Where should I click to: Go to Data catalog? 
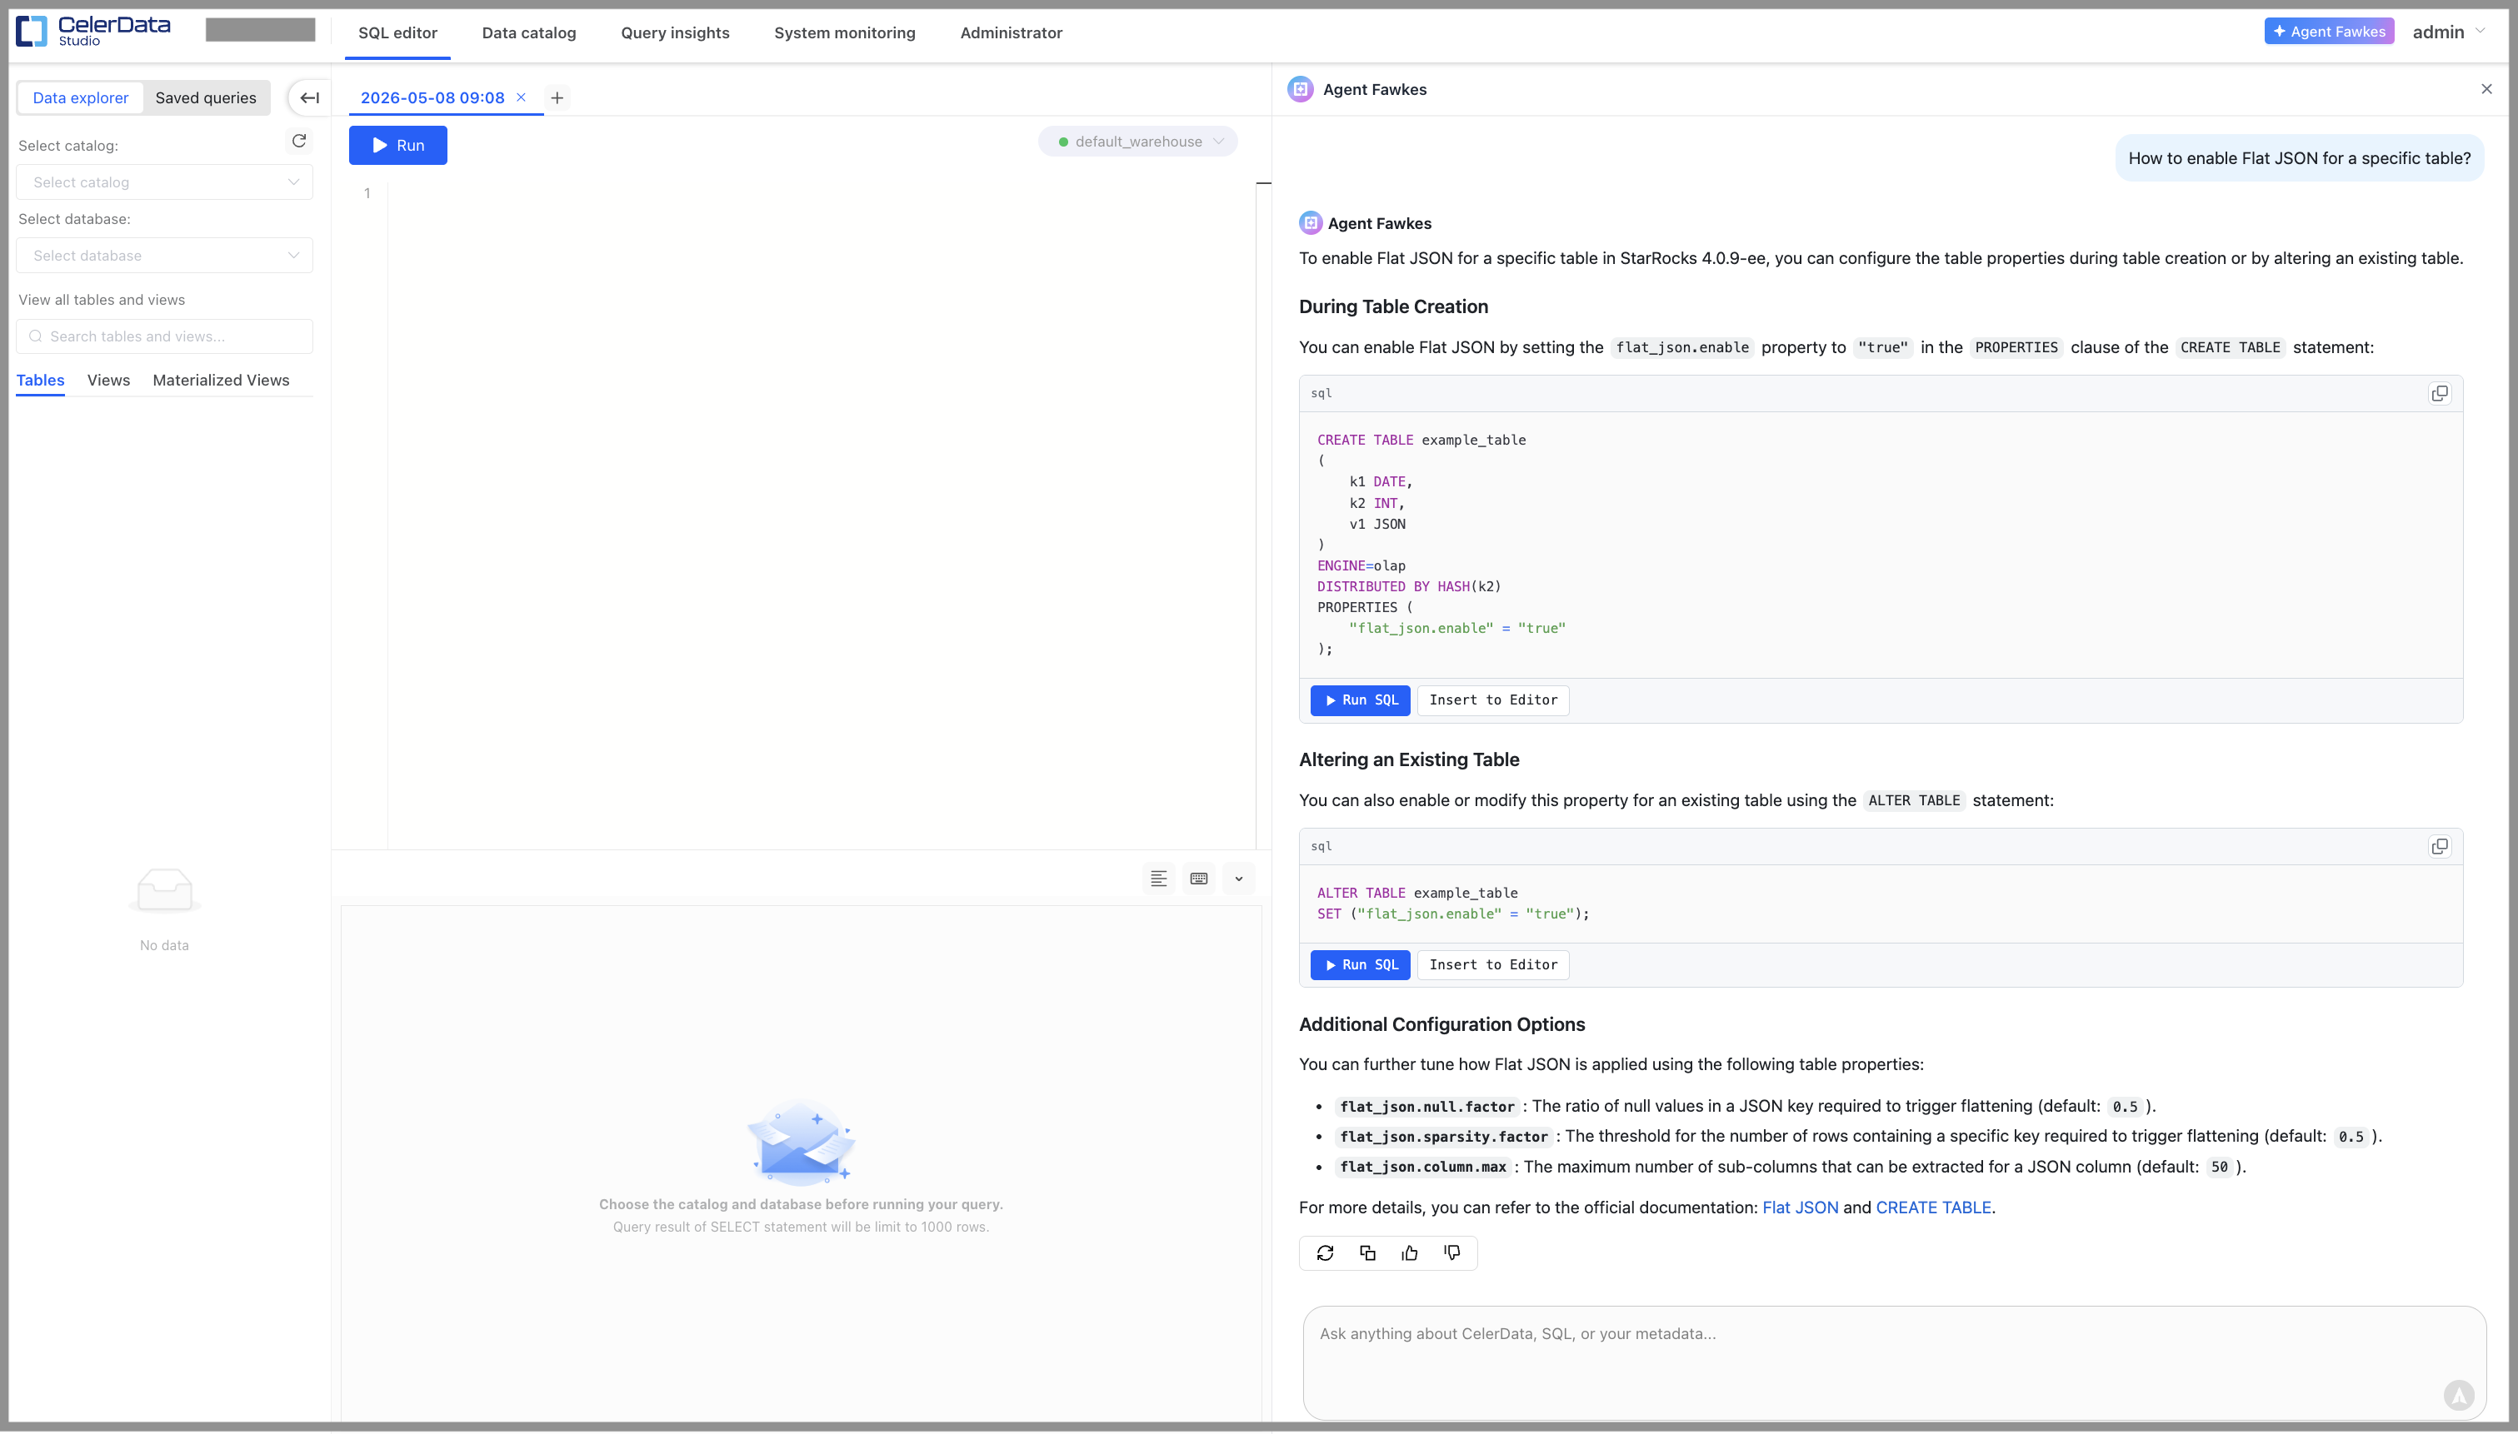(x=529, y=32)
